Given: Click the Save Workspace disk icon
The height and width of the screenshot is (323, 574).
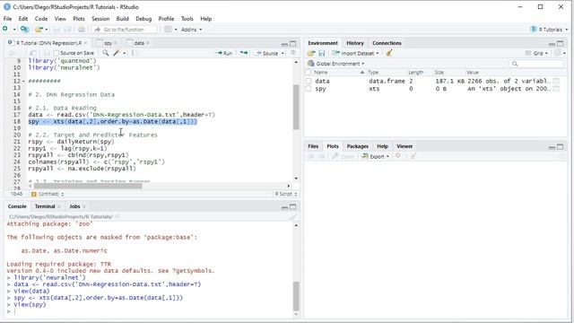Looking at the screenshot, I should 322,54.
